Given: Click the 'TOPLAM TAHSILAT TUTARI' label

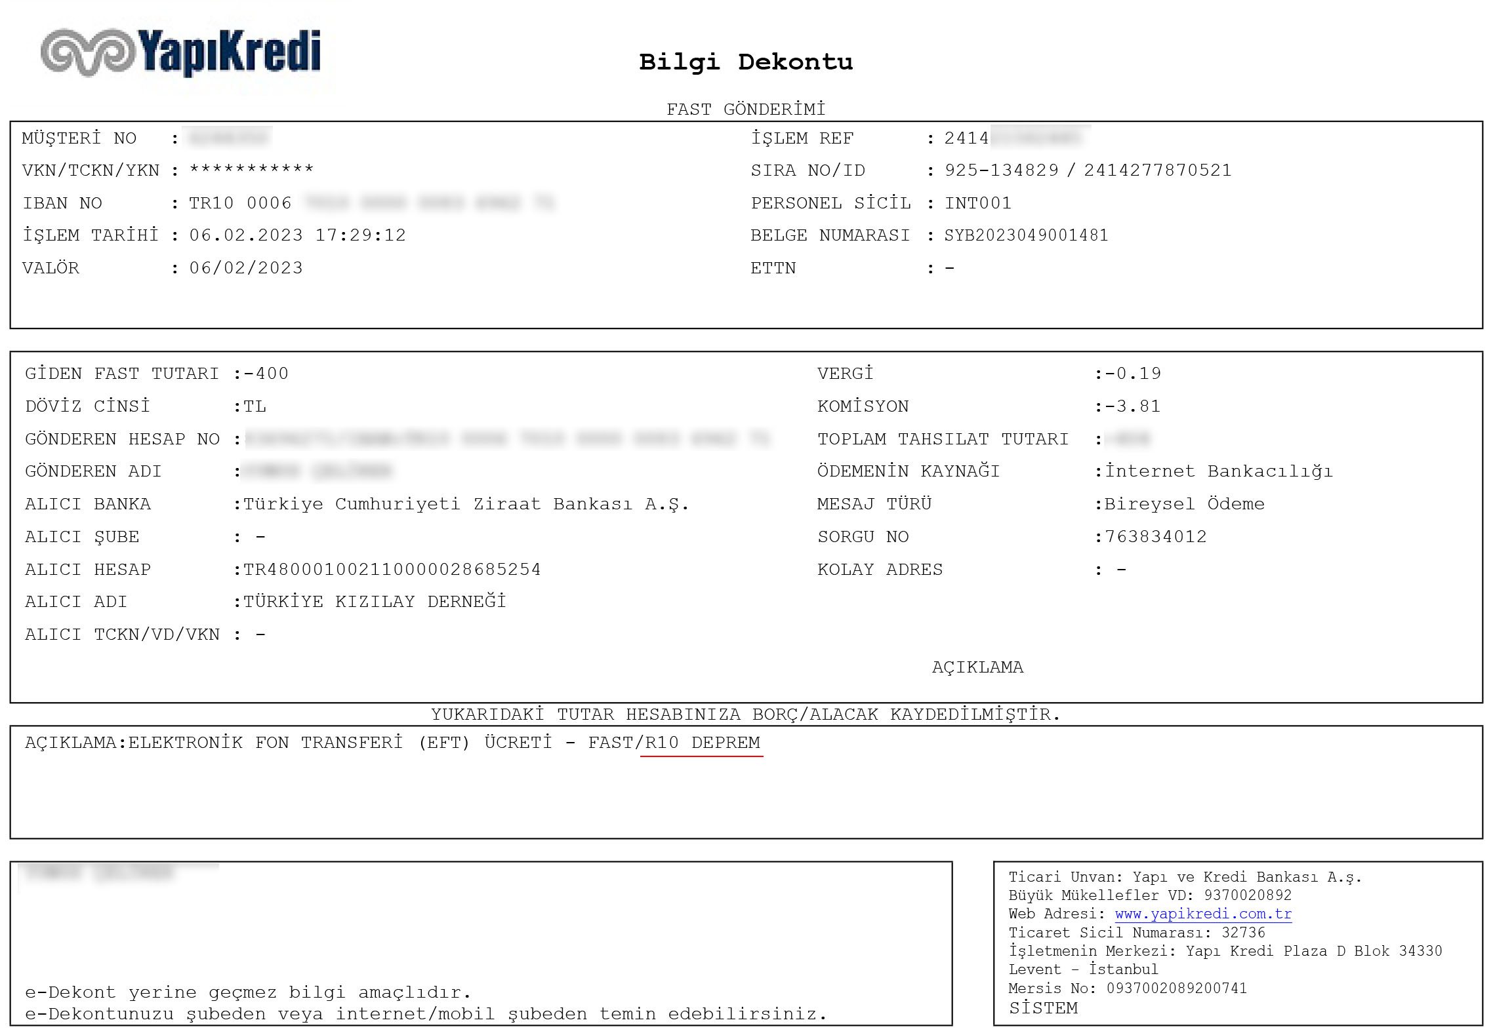Looking at the screenshot, I should click(943, 439).
